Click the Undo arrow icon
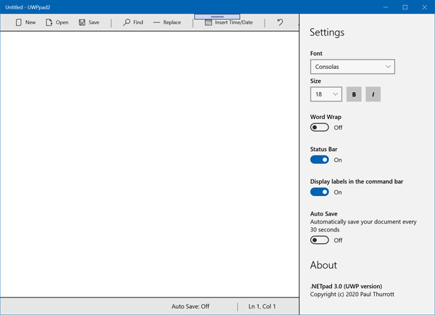 pos(280,22)
